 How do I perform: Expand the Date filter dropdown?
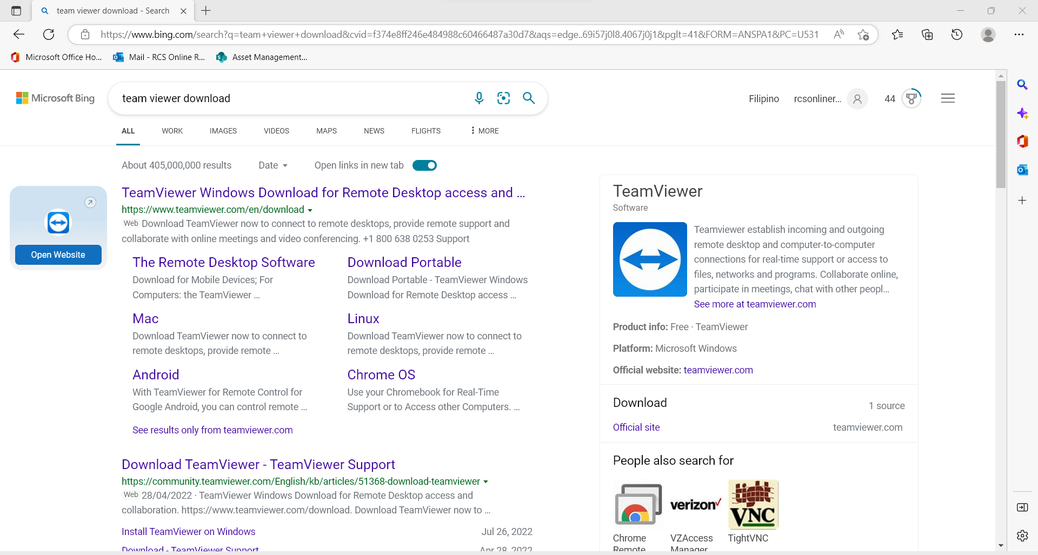(273, 165)
